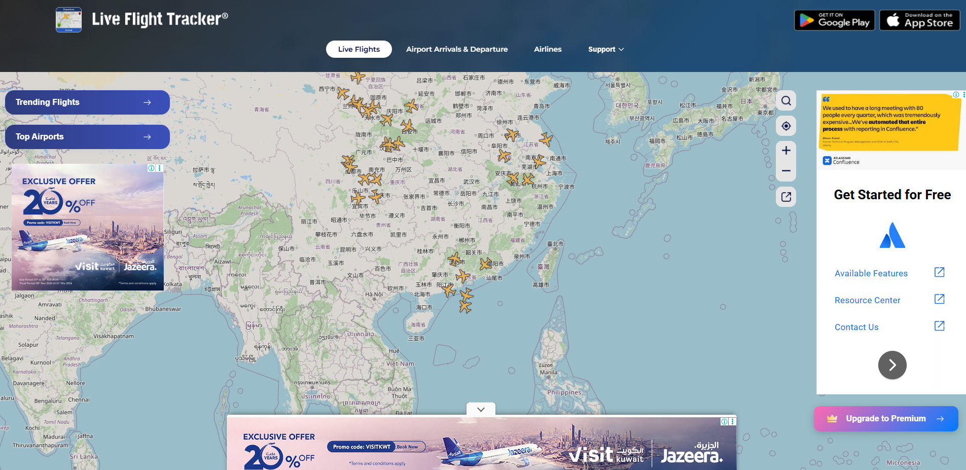Screen dimensions: 966x470
Task: Click the arrow on Trending Flights panel
Action: click(x=147, y=102)
